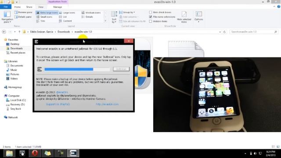Select Network in navigation pane
Viewport: 281px width, 158px height.
click(13, 117)
